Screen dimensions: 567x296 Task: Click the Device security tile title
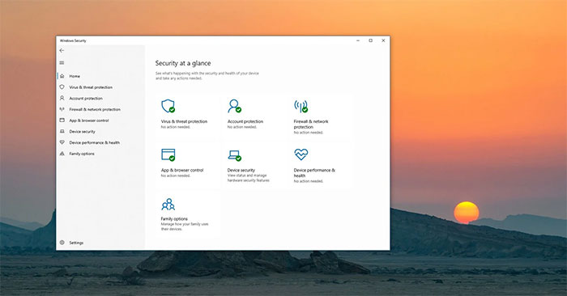[241, 170]
